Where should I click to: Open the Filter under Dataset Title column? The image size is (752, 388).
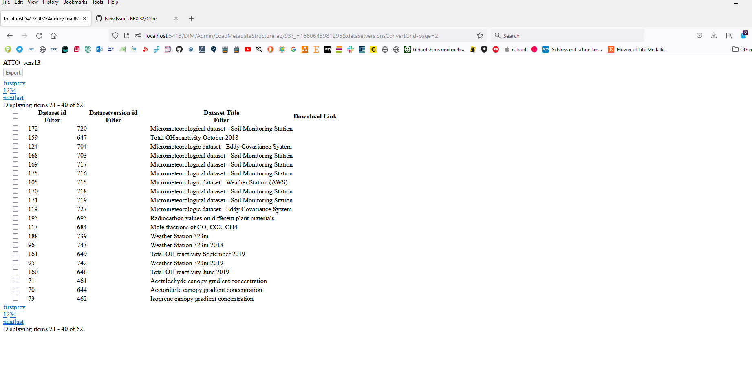(x=221, y=120)
